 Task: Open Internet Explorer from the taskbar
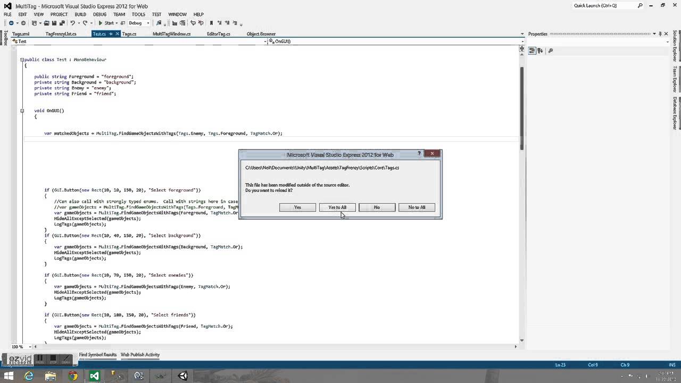tap(29, 376)
